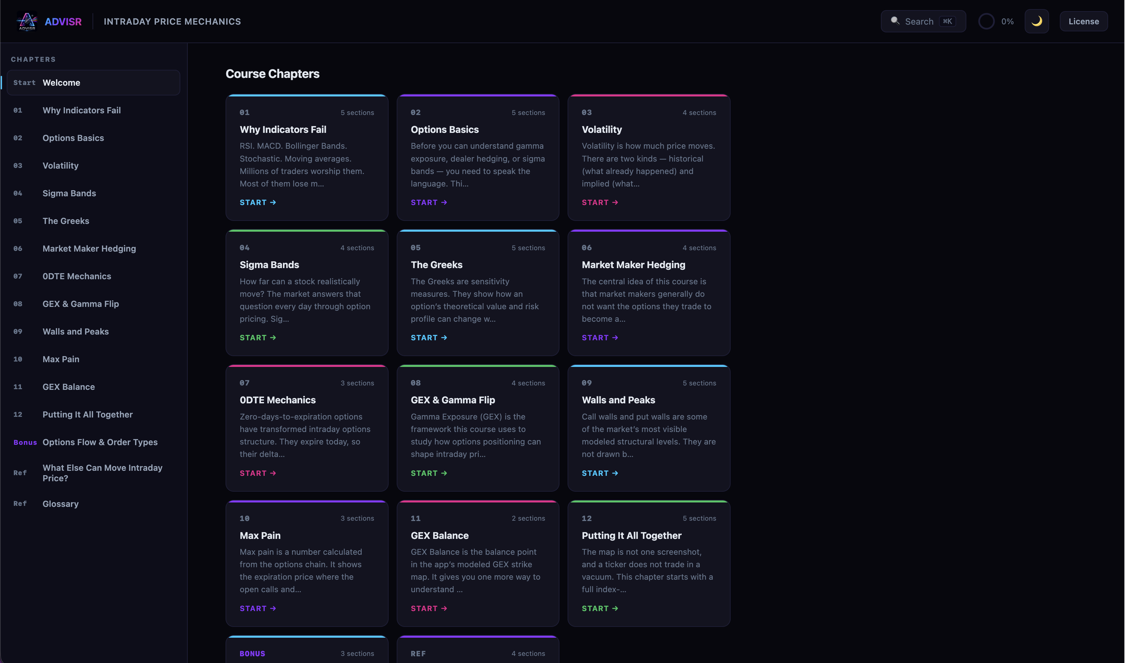Viewport: 1125px width, 663px height.
Task: Click the Walls and Peaks card title
Action: point(618,400)
